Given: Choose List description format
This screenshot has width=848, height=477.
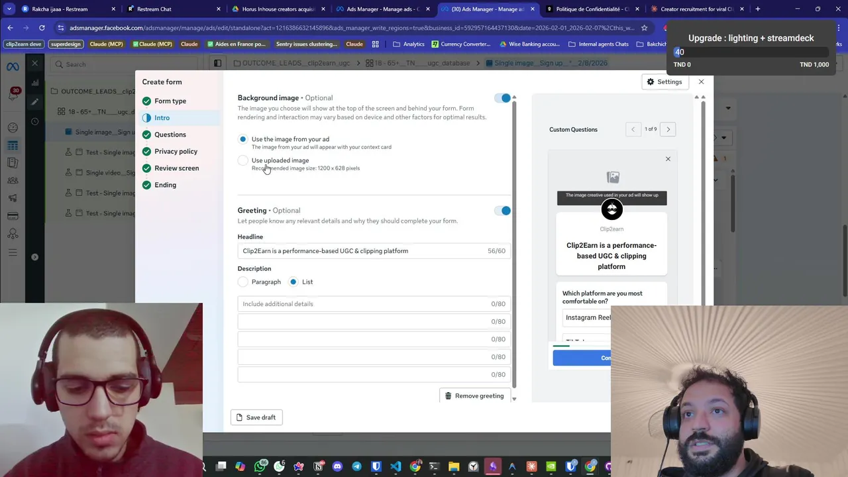Looking at the screenshot, I should point(293,282).
